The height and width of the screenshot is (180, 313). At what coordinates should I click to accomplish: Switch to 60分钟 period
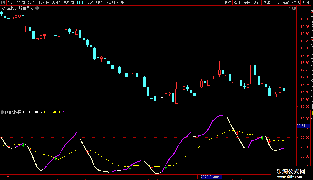pyautogui.click(x=69, y=2)
